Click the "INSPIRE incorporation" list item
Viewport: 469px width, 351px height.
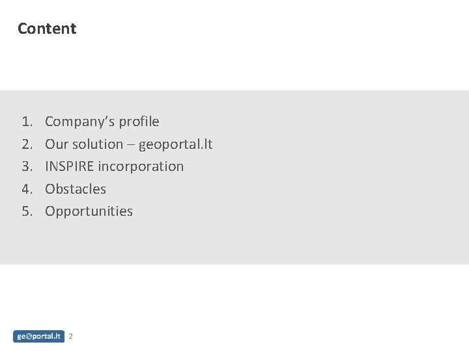coord(114,166)
